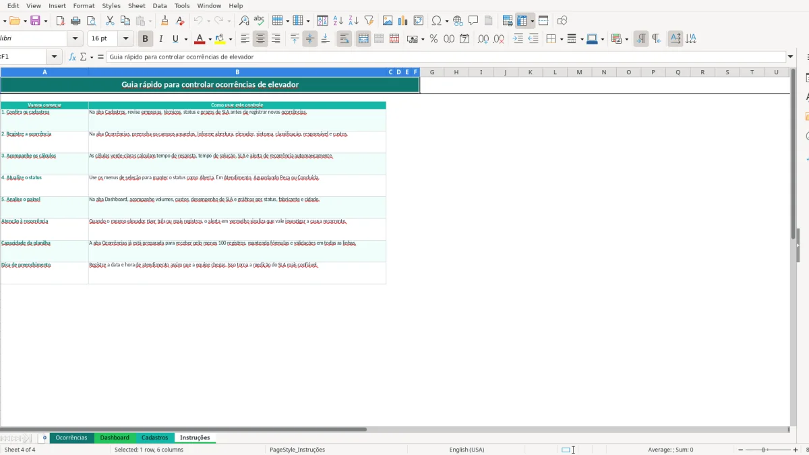Open the draw functions shapes icon
This screenshot has height=455, width=809.
tap(562, 21)
